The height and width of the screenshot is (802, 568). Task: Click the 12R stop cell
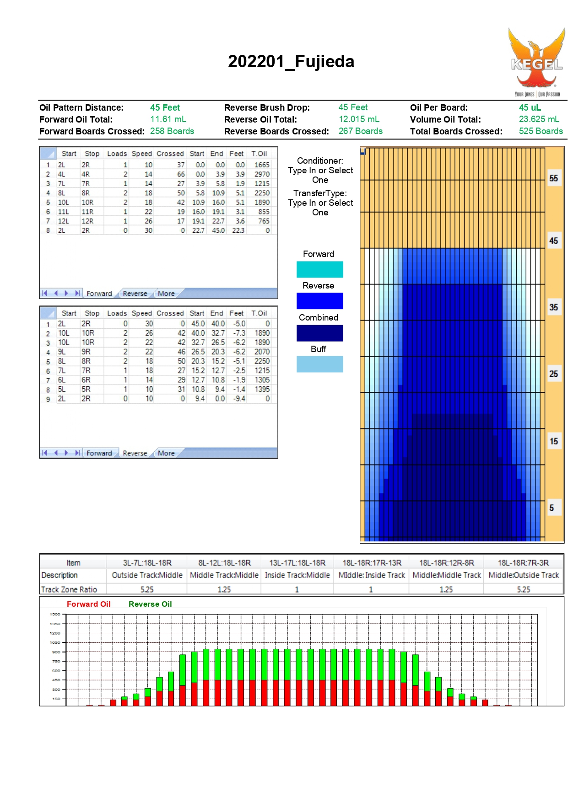92,221
